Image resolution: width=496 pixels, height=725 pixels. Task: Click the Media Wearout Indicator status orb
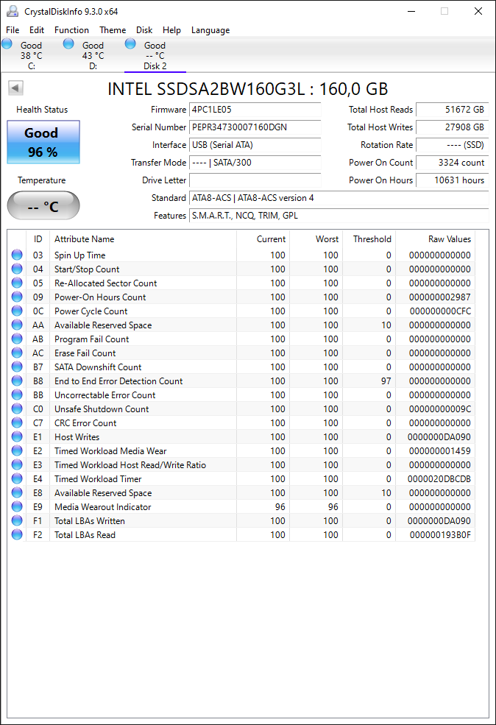point(17,506)
